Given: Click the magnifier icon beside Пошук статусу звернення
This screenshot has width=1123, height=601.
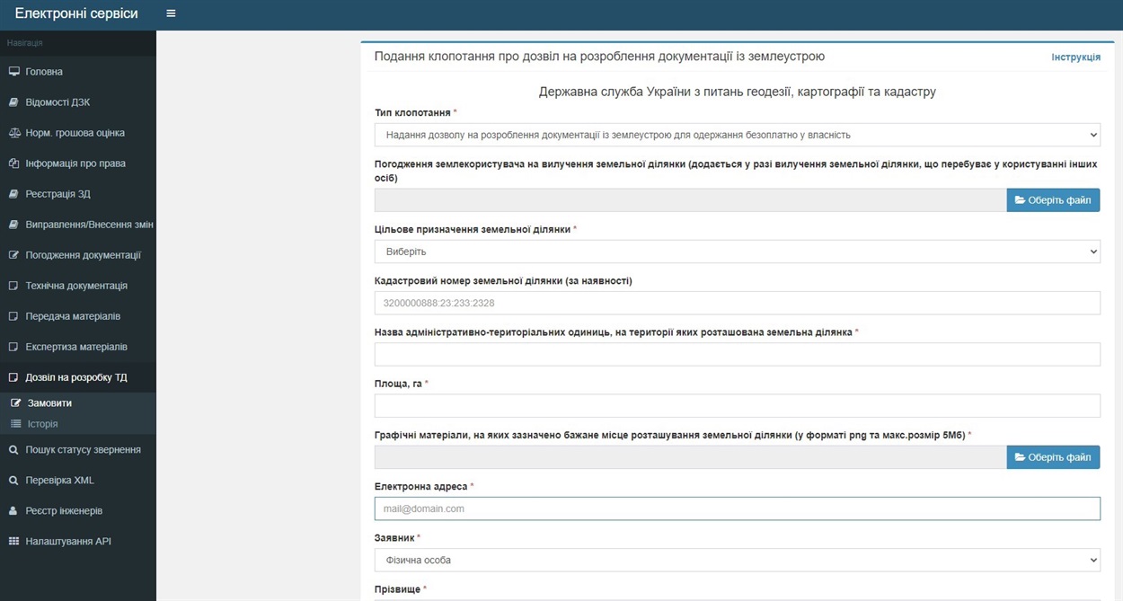Looking at the screenshot, I should (x=13, y=450).
